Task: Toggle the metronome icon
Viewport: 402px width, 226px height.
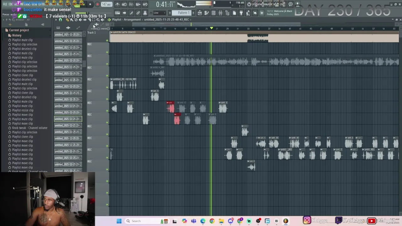Action: click(117, 4)
